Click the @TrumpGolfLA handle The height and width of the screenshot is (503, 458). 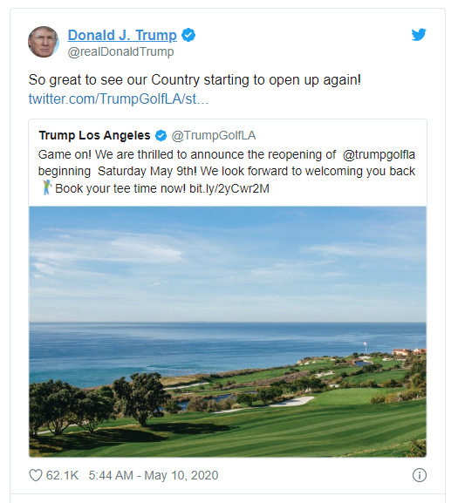[x=214, y=136]
